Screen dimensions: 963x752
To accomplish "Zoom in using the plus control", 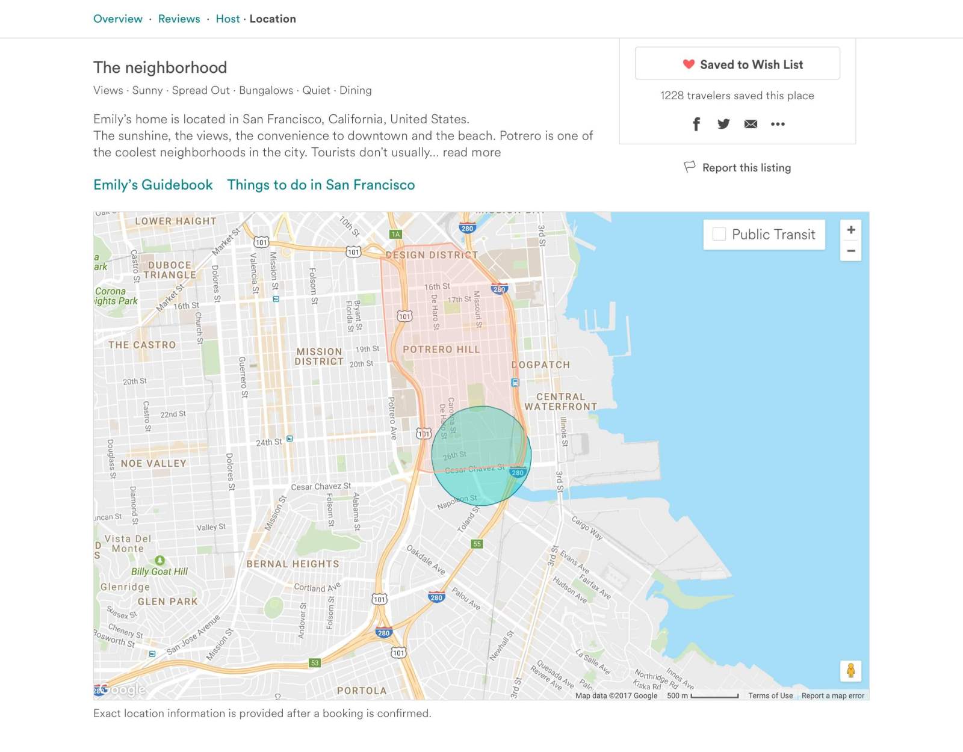I will tap(852, 230).
